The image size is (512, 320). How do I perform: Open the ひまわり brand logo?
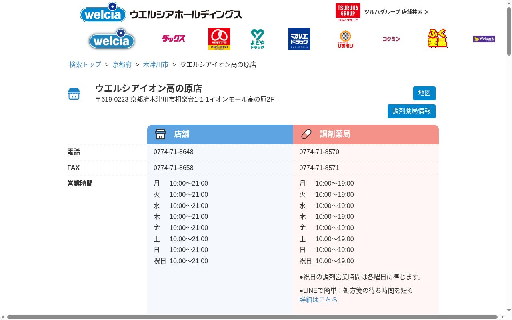click(x=345, y=39)
